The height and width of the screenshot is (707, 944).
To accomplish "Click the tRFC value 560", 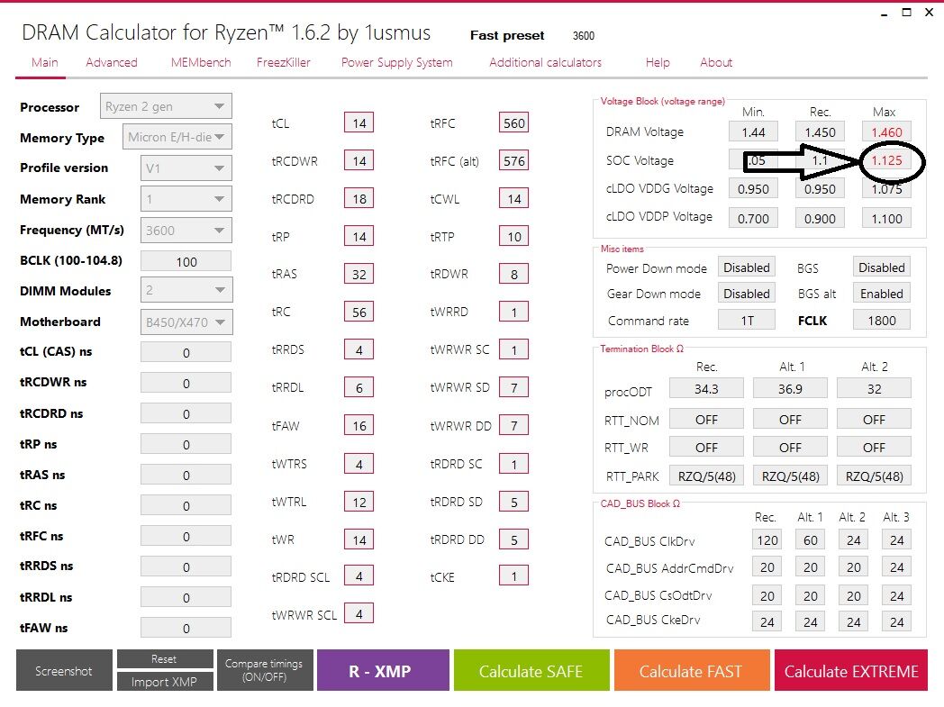I will (x=513, y=122).
